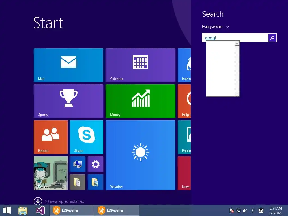Open the clock showing 3:54 AM
The width and height of the screenshot is (288, 216).
[276, 211]
